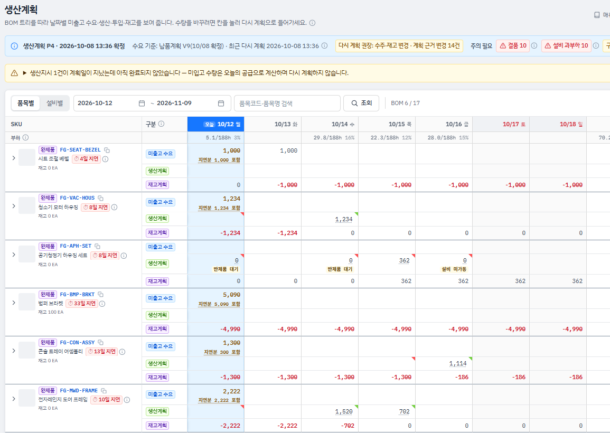The height and width of the screenshot is (433, 610).
Task: Click the 설비 과부하 10 alert badge
Action: pos(566,46)
